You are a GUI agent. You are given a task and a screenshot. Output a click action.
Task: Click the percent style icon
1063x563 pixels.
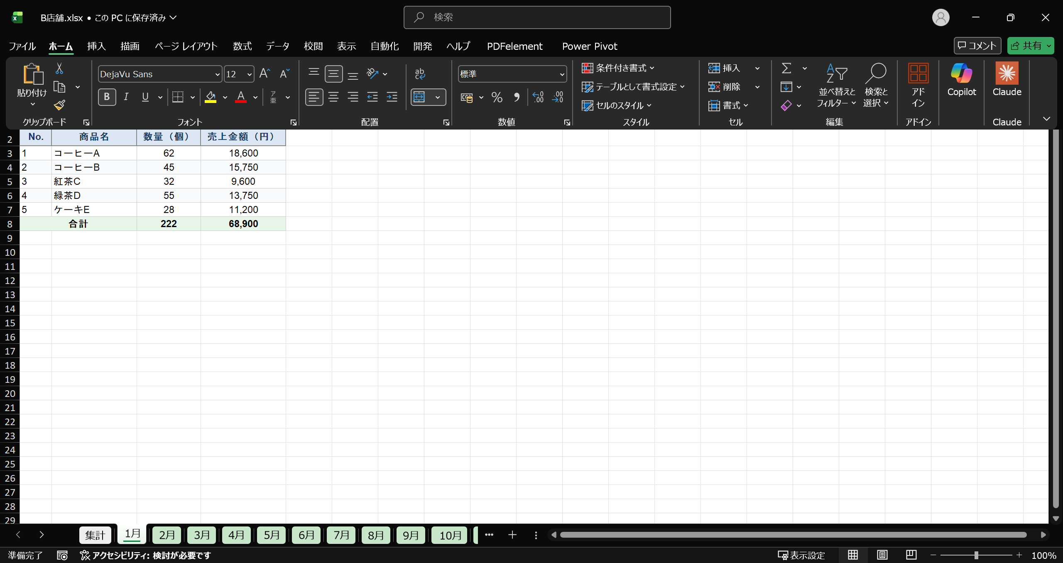(x=497, y=97)
